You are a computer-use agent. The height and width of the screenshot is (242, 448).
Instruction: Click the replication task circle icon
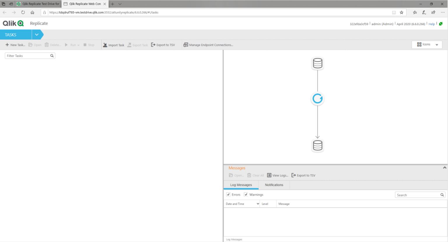click(x=317, y=99)
